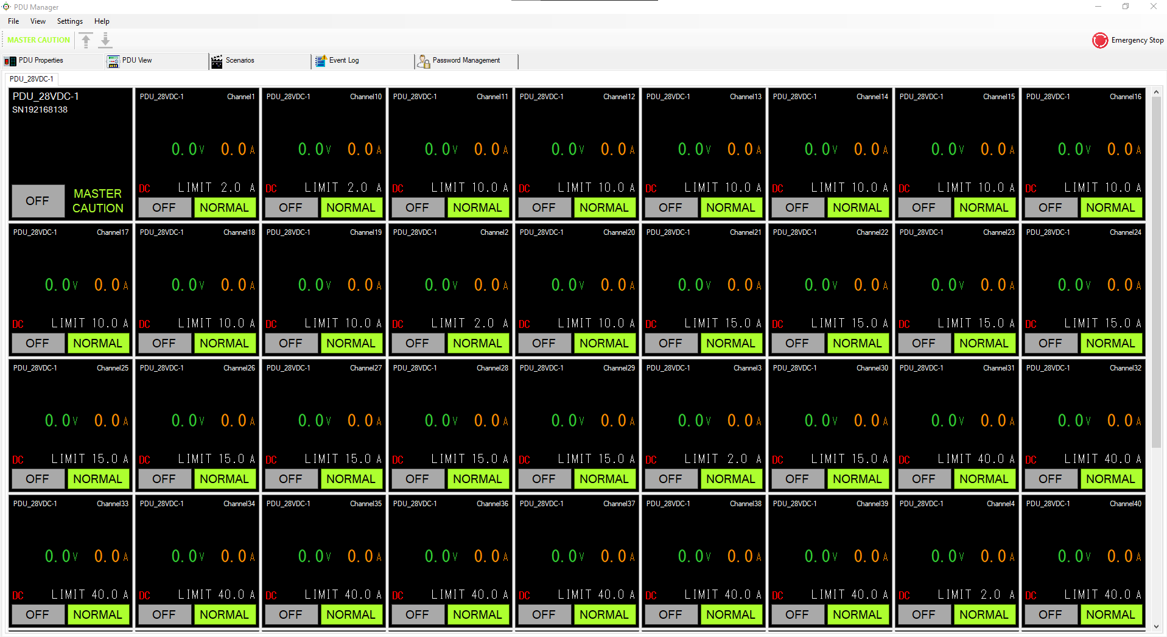Click the NORMAL status on Channel33
This screenshot has height=637, width=1167.
(x=97, y=614)
